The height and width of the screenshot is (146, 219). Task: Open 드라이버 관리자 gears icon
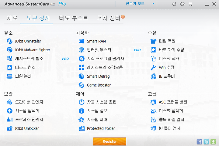coord(9,102)
